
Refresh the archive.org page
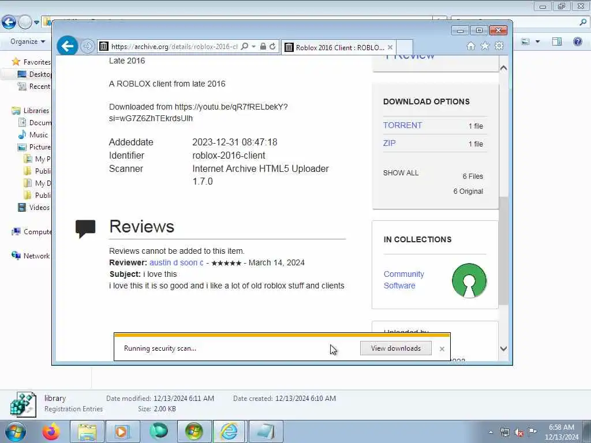272,46
